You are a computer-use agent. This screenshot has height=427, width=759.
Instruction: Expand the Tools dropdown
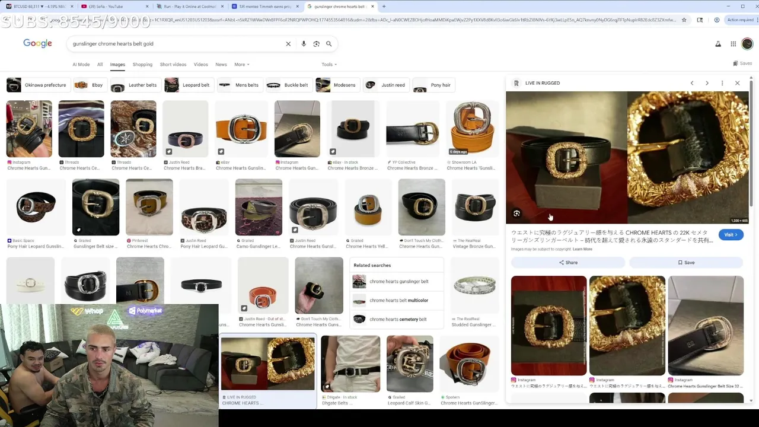pyautogui.click(x=329, y=65)
